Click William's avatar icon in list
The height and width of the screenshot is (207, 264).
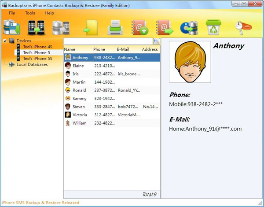coord(68,123)
